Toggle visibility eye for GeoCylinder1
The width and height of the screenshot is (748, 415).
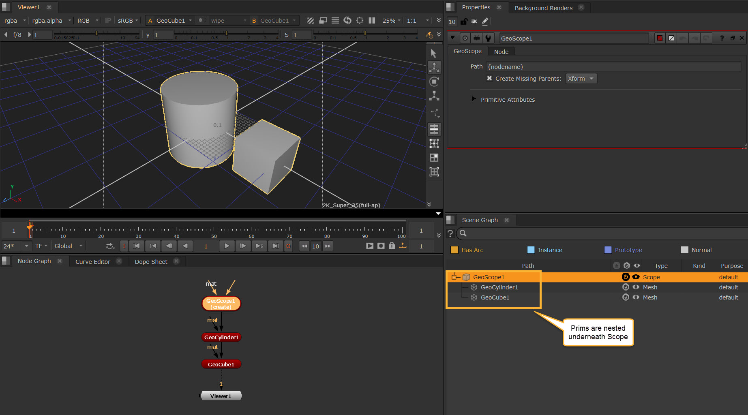point(636,287)
